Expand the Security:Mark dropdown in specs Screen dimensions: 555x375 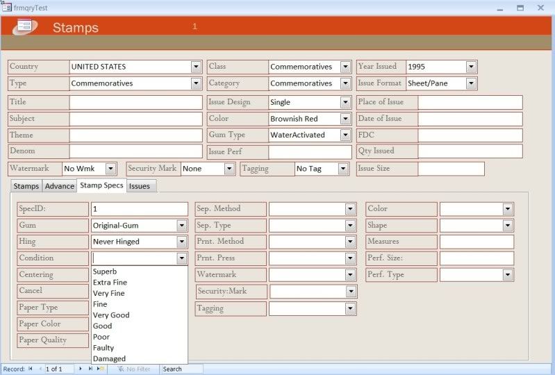[351, 292]
